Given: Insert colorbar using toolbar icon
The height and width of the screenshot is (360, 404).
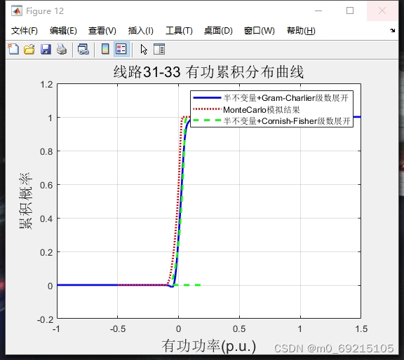Looking at the screenshot, I should pos(105,49).
